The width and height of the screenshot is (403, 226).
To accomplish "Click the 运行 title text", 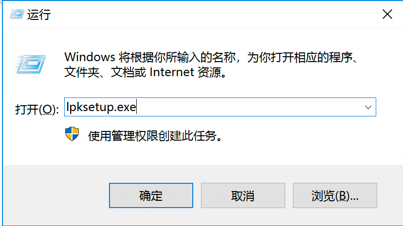I will pos(39,15).
